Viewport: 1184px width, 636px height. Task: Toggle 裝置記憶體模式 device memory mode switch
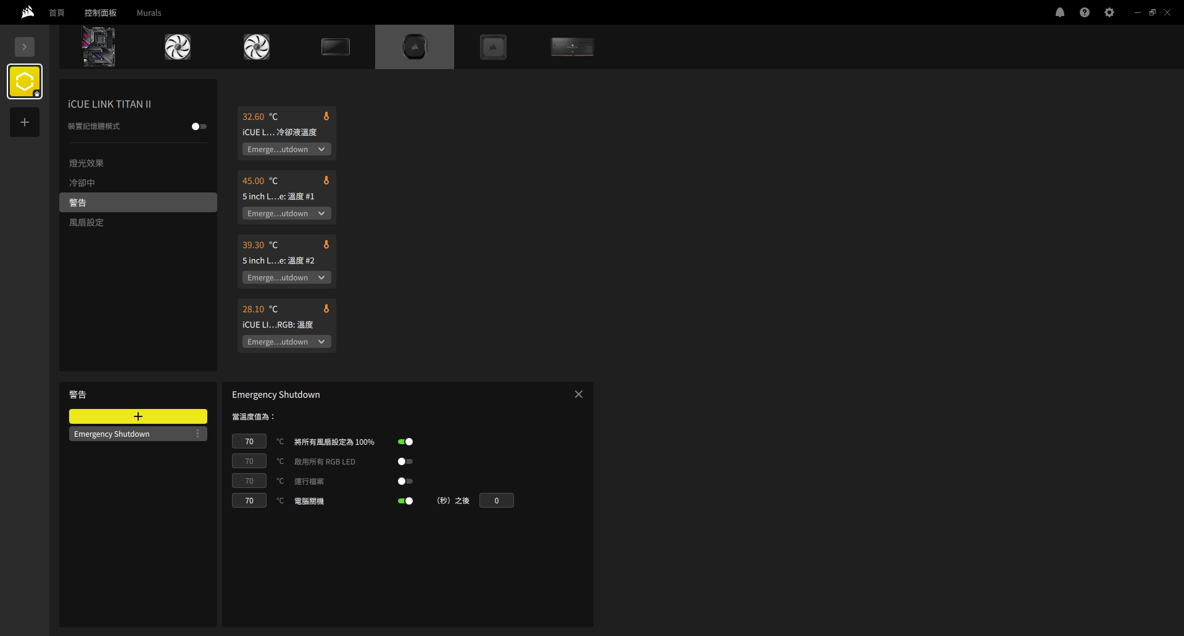pyautogui.click(x=199, y=126)
